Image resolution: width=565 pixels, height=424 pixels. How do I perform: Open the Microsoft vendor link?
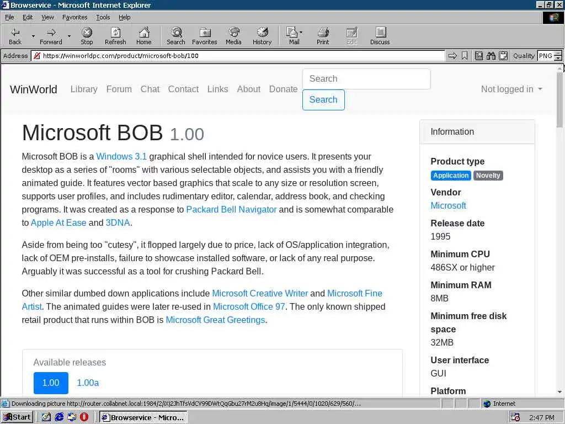tap(448, 205)
